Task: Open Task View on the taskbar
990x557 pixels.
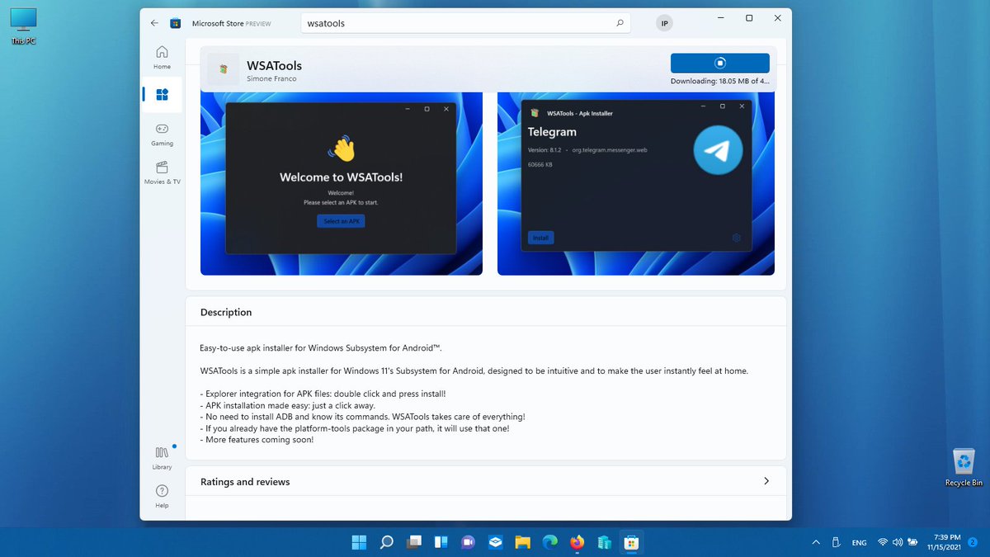Action: (x=413, y=542)
